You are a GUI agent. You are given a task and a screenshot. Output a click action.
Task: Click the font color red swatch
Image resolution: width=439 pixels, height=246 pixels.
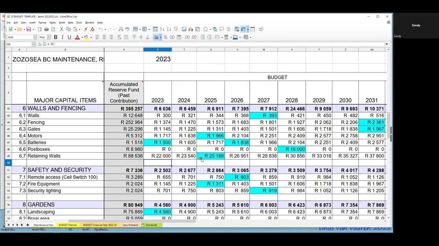click(x=78, y=37)
